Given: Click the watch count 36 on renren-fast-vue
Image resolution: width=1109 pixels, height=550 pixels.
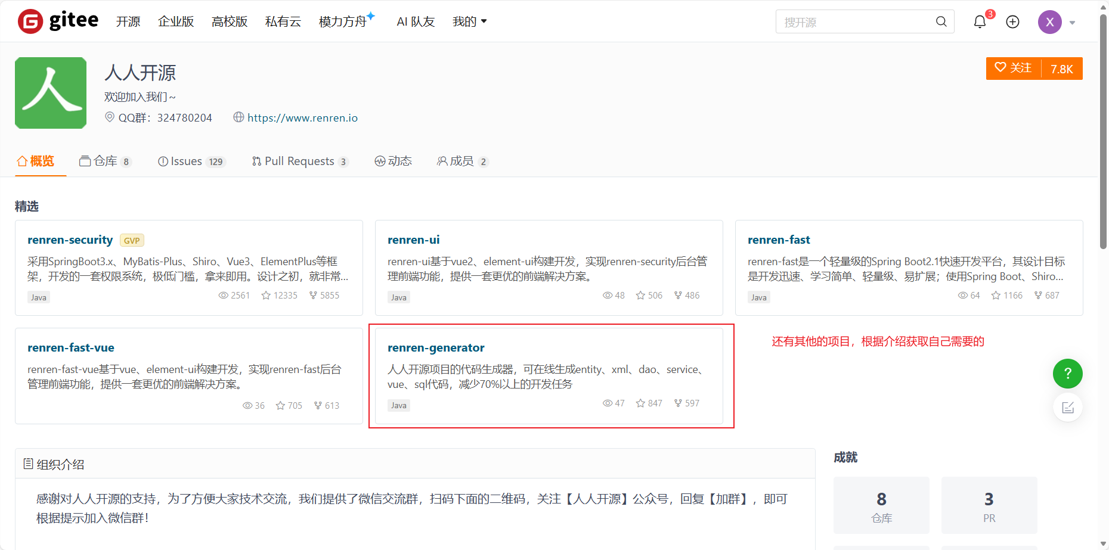Looking at the screenshot, I should (x=253, y=405).
